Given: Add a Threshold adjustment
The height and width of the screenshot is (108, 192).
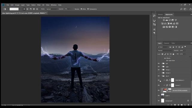Looking at the screenshot, I should pyautogui.click(x=170, y=27).
